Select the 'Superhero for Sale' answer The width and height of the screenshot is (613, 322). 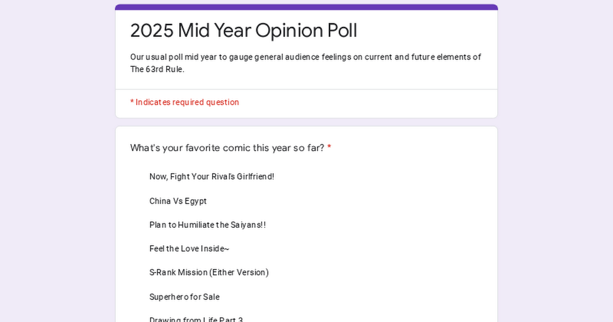(x=184, y=297)
